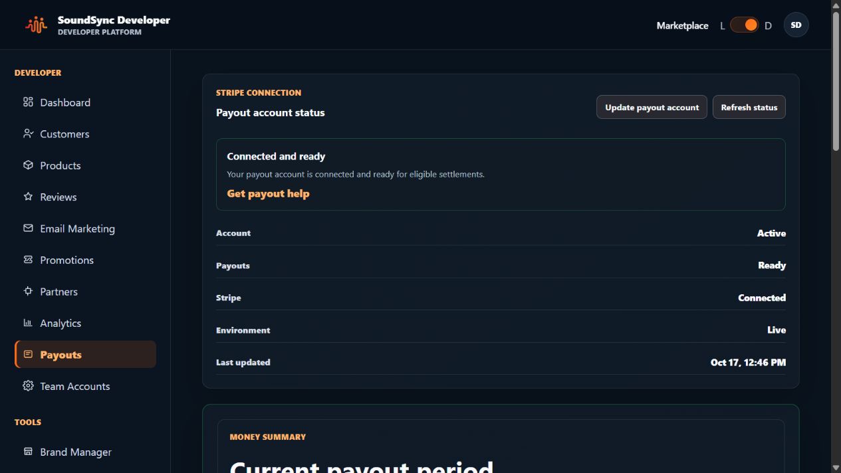
Task: Select Promotions in the sidebar
Action: tap(85, 260)
